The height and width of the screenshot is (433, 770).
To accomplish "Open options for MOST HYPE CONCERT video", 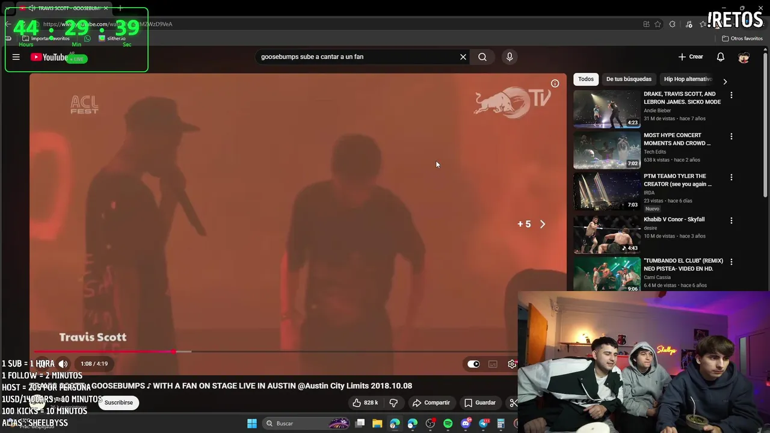I will click(x=731, y=137).
